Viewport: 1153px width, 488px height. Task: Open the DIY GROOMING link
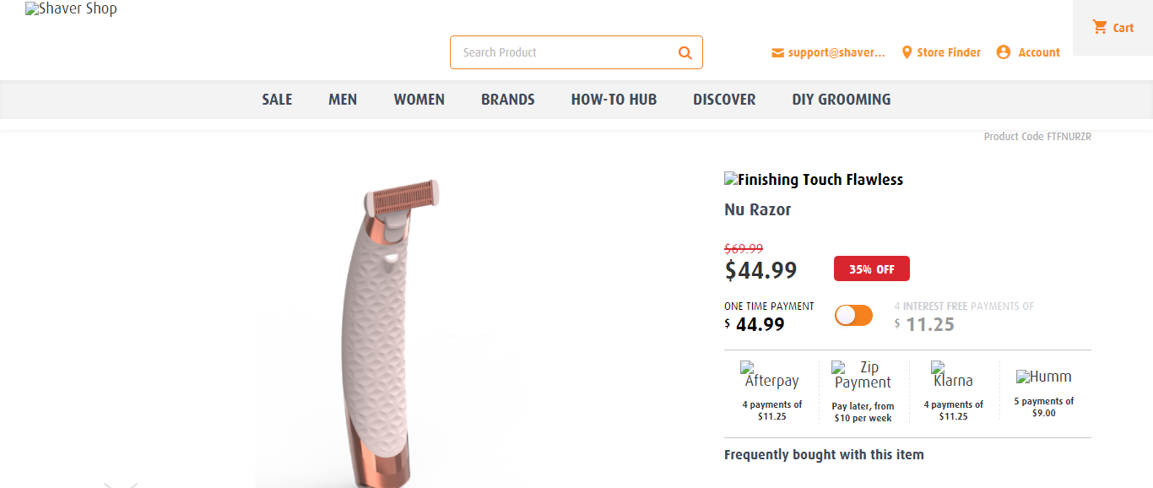pos(842,100)
